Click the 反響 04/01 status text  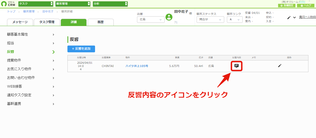tap(253, 13)
